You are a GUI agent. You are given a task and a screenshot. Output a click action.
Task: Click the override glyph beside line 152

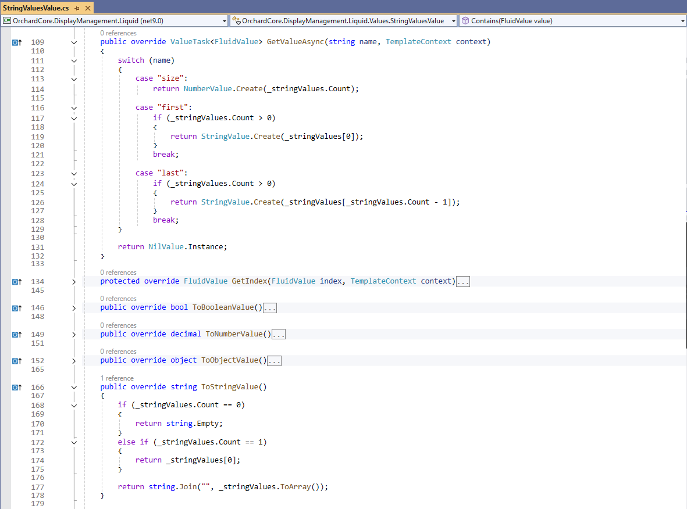[17, 361]
